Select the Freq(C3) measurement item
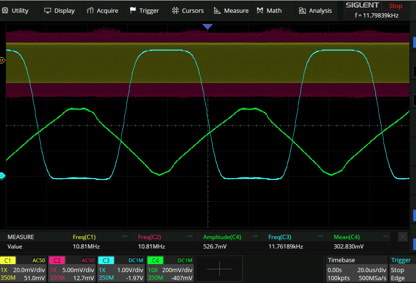This screenshot has height=283, width=416. [x=281, y=237]
